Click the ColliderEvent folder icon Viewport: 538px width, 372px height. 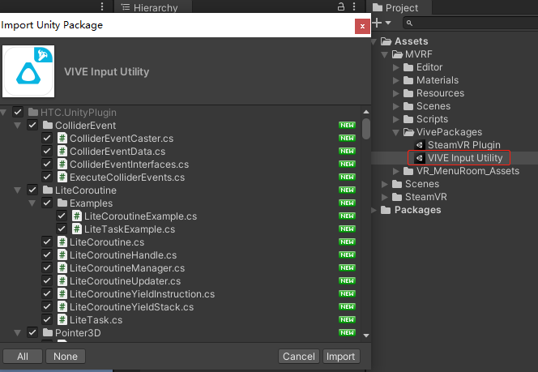pyautogui.click(x=48, y=126)
